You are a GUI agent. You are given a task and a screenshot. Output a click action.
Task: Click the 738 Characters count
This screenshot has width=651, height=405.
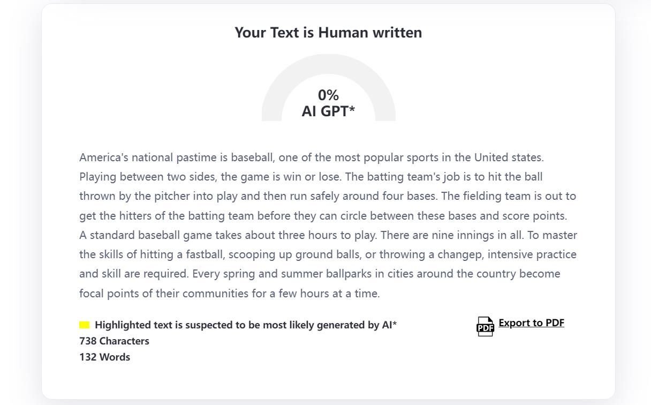(x=114, y=341)
